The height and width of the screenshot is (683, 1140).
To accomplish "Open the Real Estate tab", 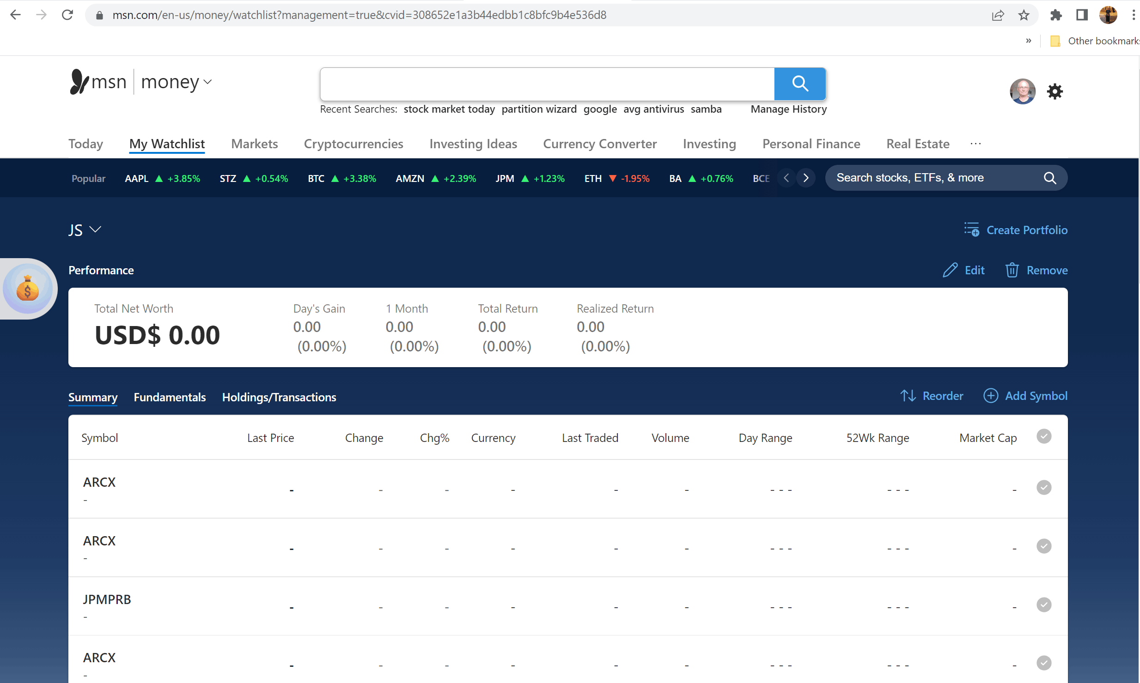I will point(918,144).
